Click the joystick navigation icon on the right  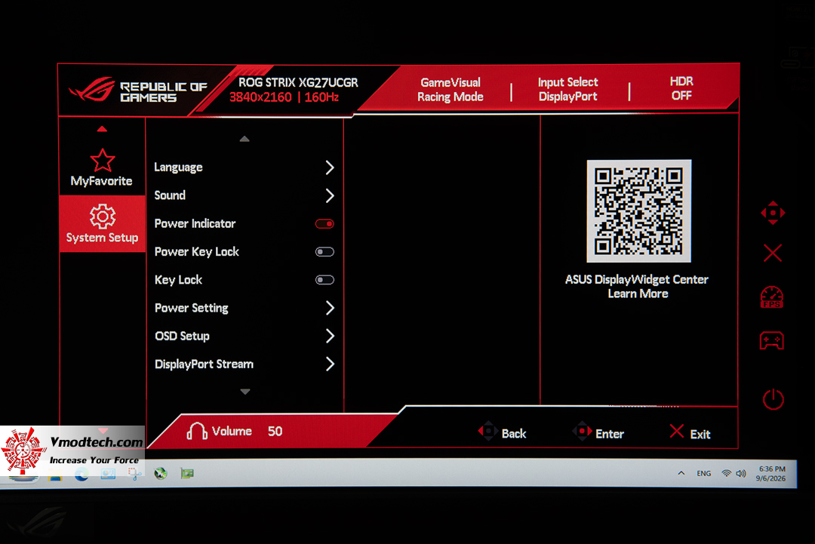tap(773, 213)
